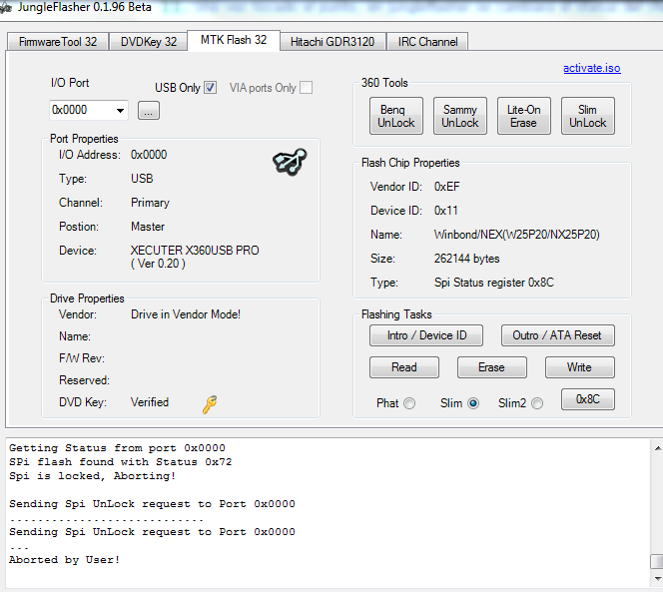Image resolution: width=663 pixels, height=592 pixels.
Task: Click the 'XECUTER X360USB PRO' device text
Action: click(x=195, y=251)
